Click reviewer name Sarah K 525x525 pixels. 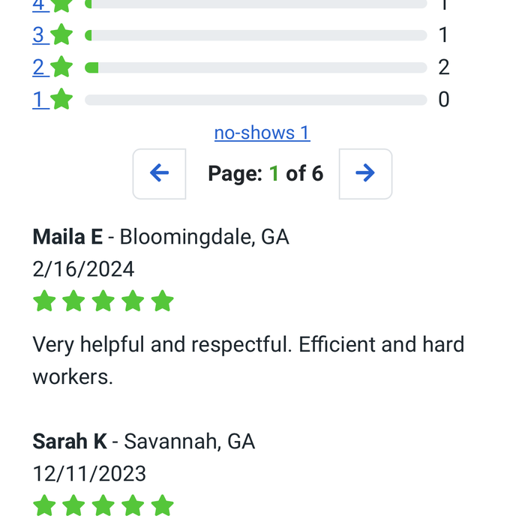70,441
